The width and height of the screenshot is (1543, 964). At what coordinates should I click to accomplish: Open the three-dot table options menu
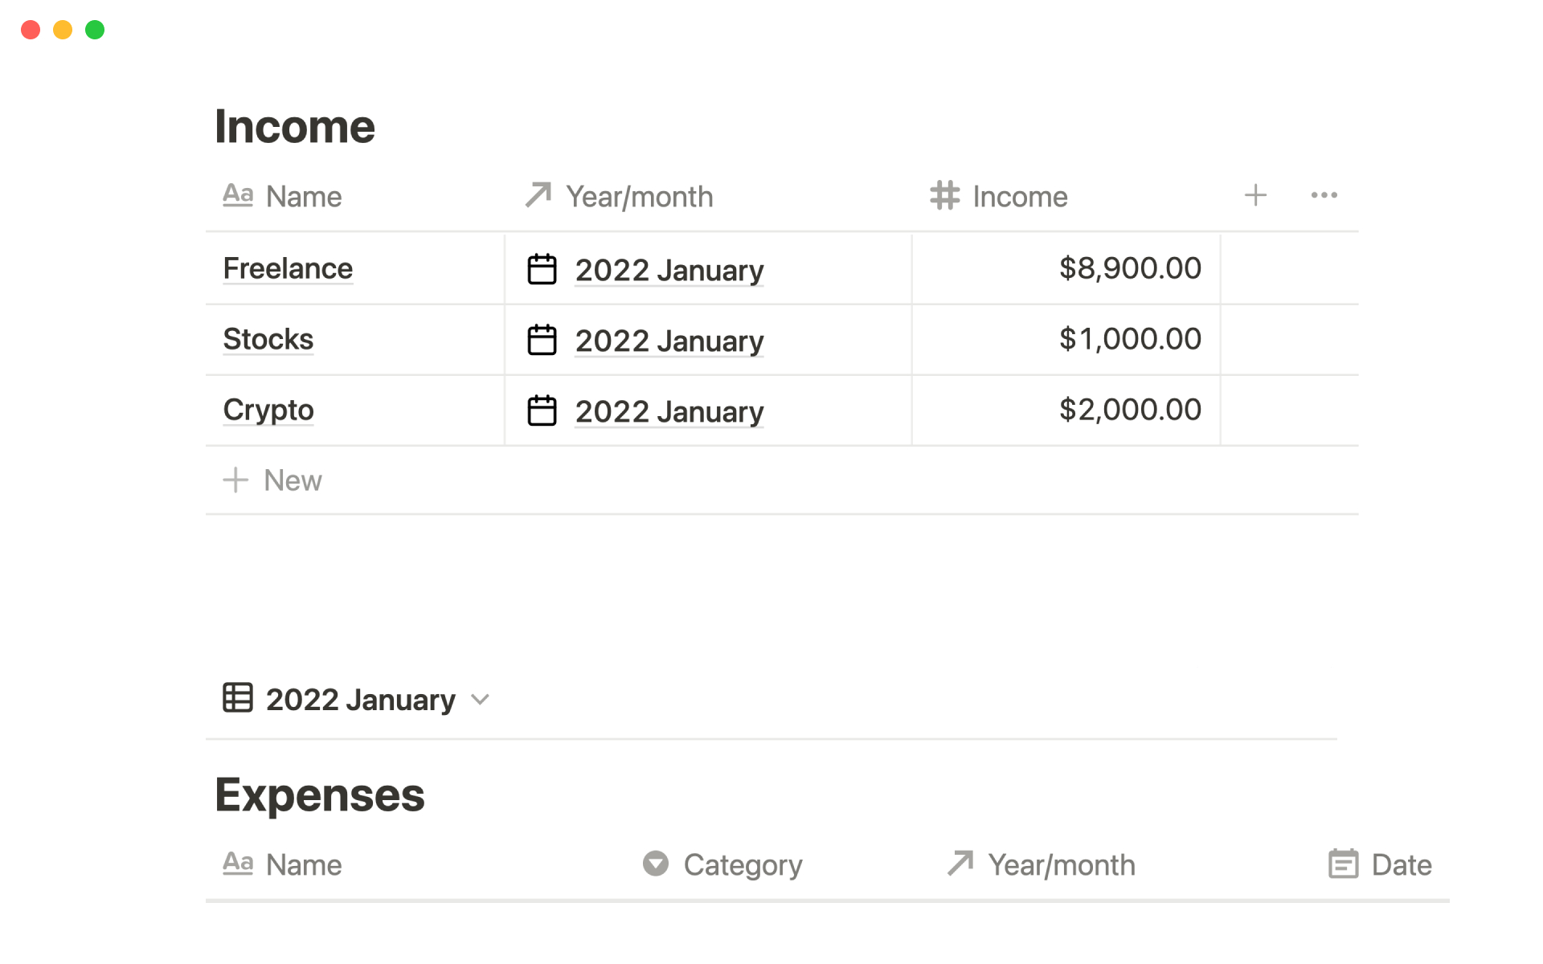[x=1324, y=195]
